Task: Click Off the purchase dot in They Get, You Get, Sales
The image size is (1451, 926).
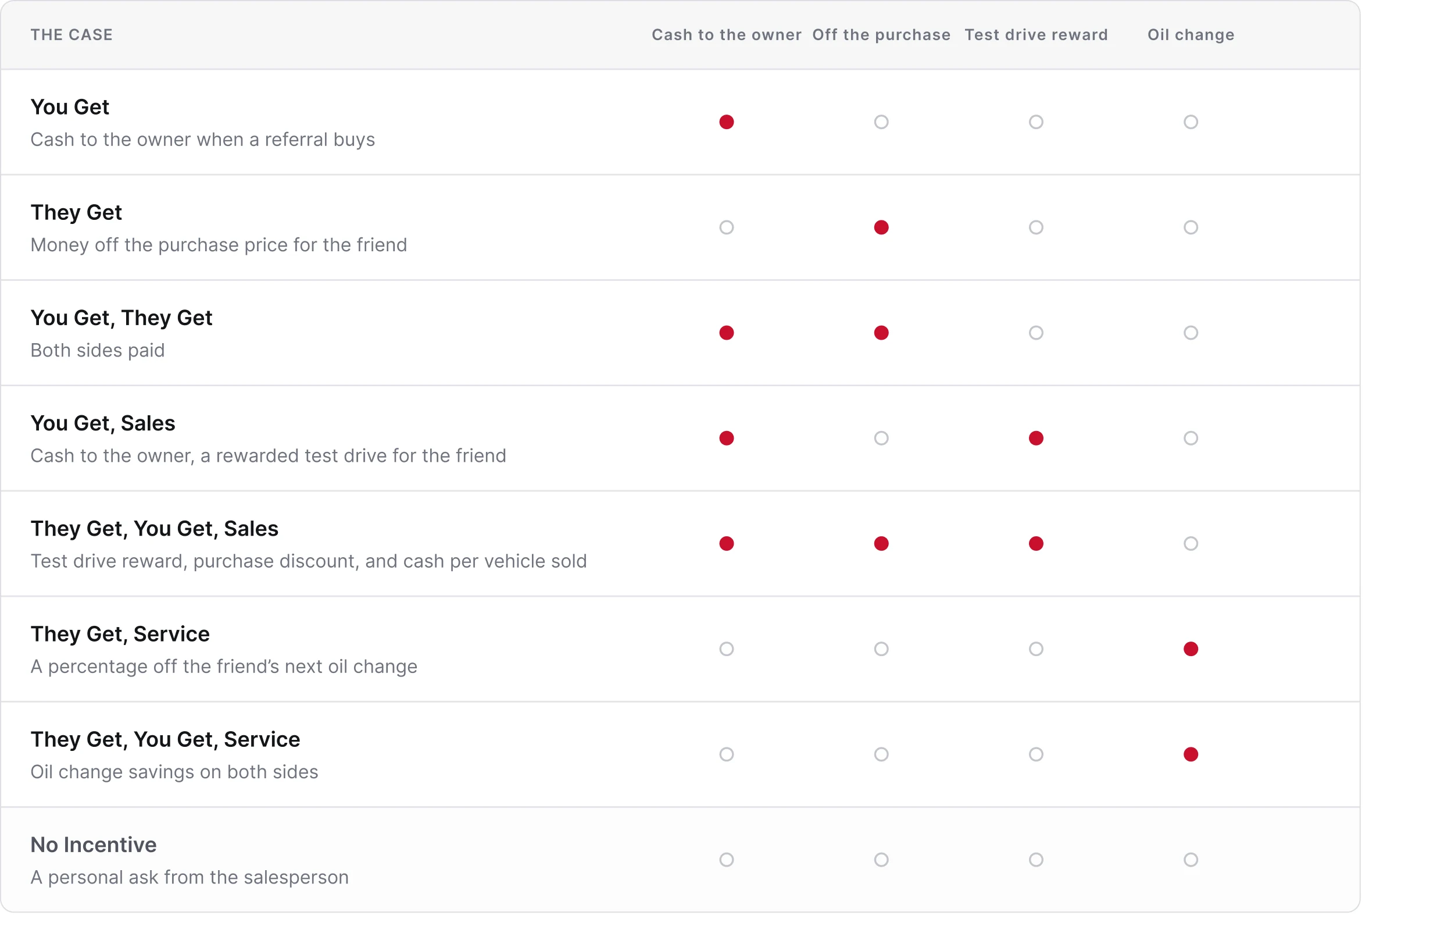Action: click(881, 544)
